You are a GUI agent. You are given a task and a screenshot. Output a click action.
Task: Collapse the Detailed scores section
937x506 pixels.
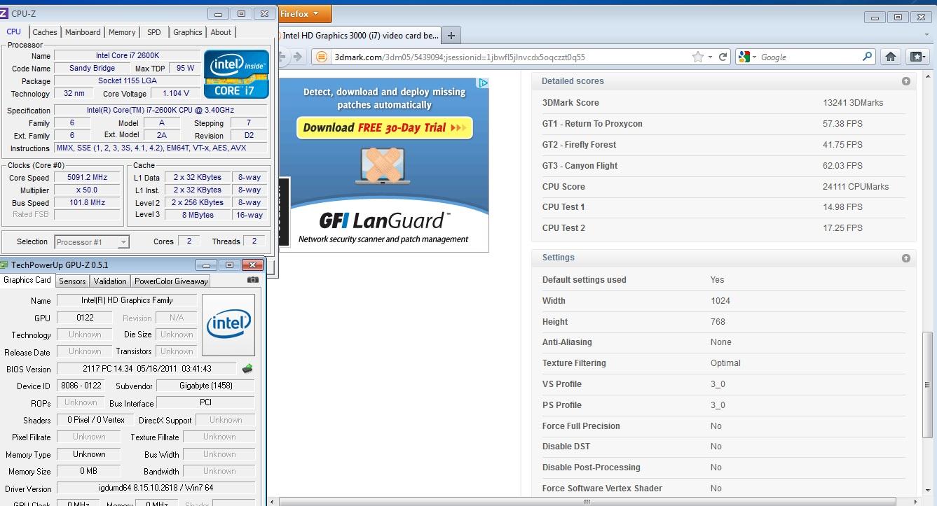906,81
